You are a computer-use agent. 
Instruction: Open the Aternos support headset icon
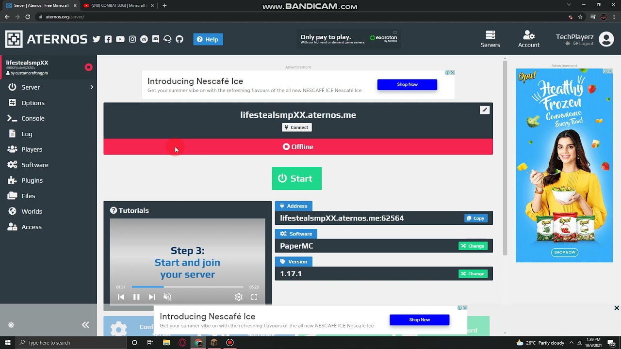167,39
